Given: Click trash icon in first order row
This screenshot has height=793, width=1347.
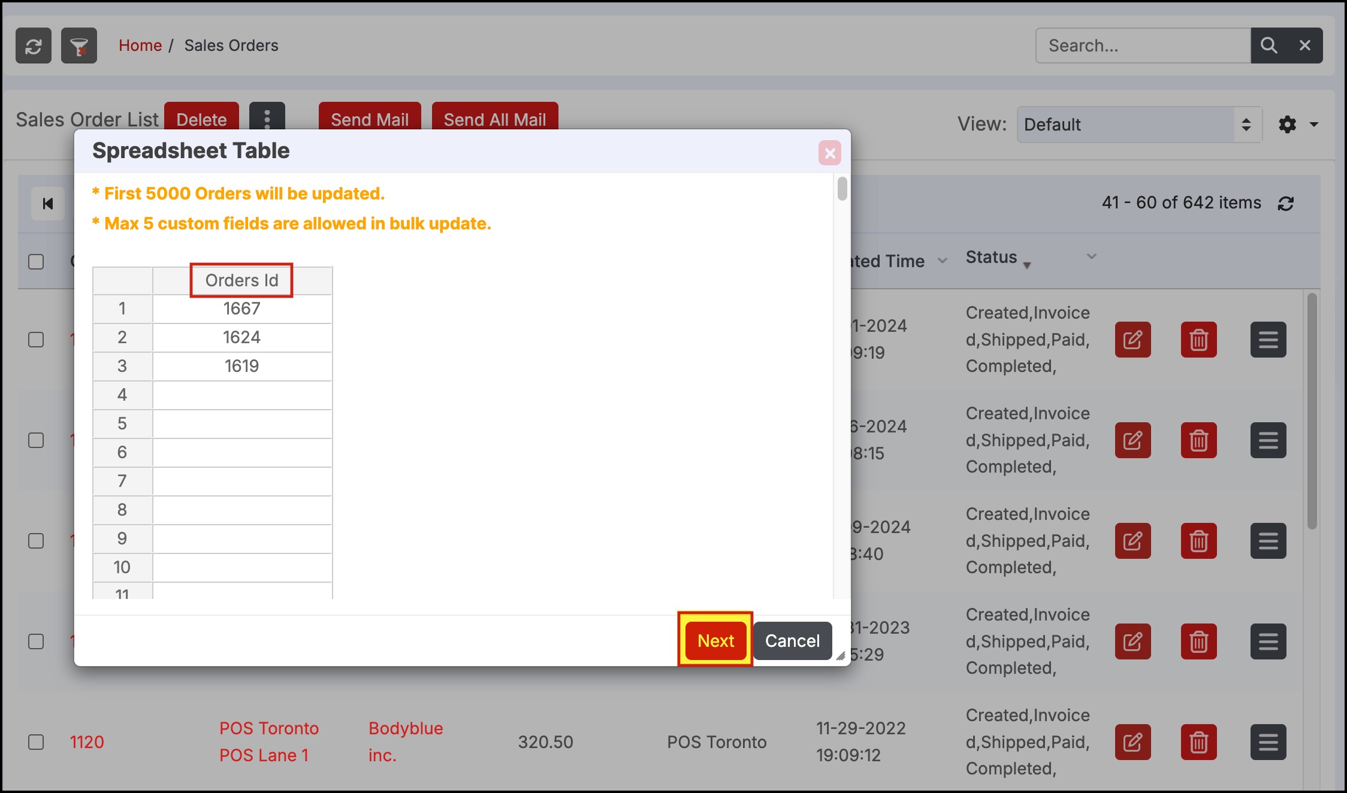Looking at the screenshot, I should 1198,340.
